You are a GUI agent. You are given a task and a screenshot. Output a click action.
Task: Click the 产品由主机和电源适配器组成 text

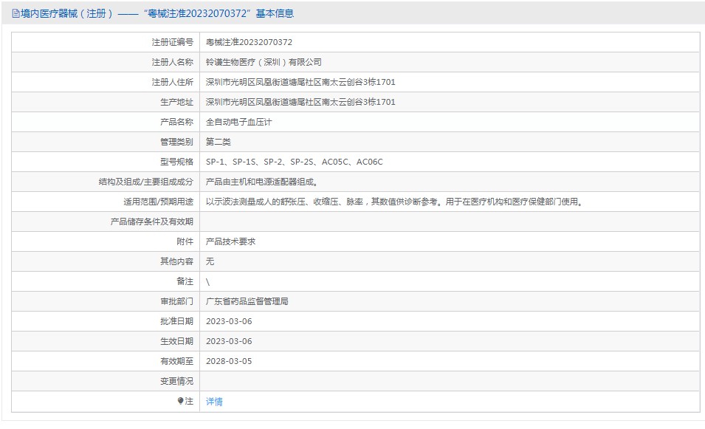262,182
